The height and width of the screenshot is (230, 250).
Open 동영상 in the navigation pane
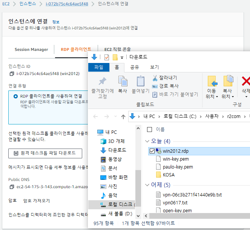click(111, 159)
